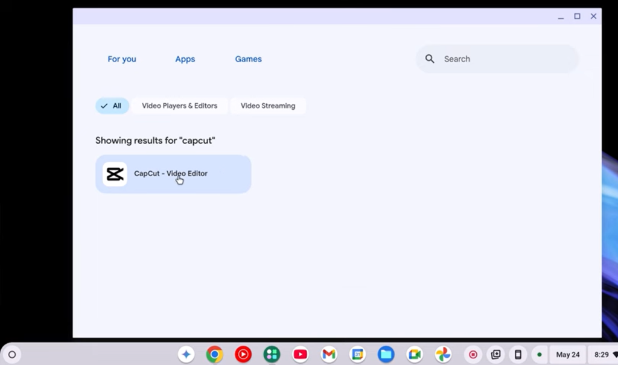
Task: Start Google Meet from the shelf
Action: [414, 354]
